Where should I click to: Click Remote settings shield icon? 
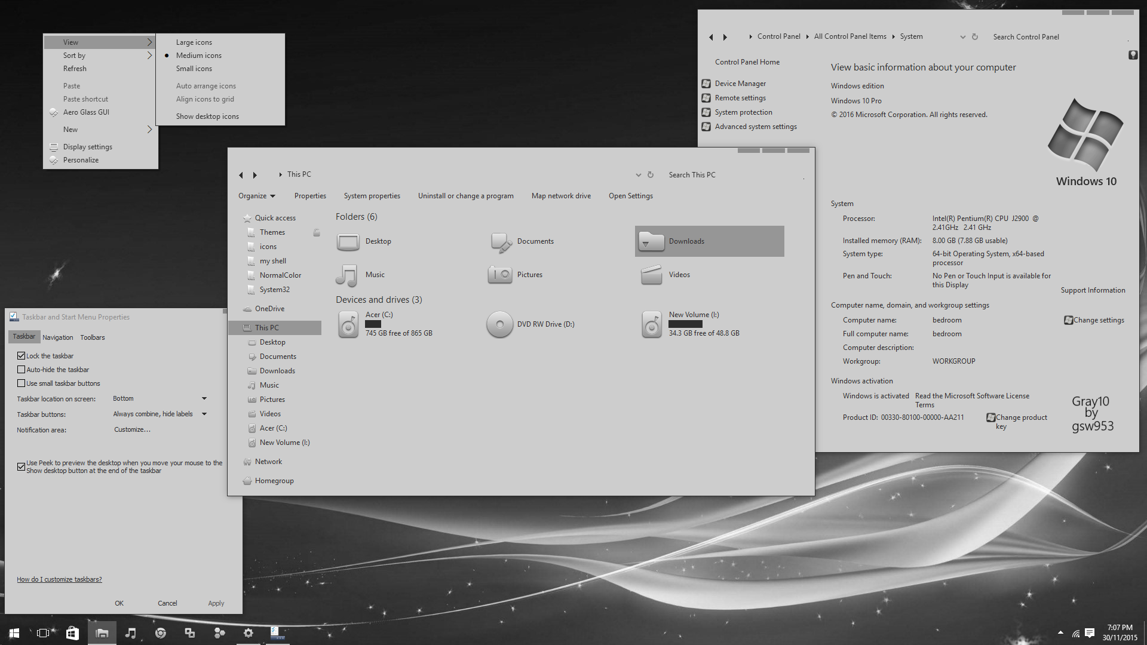[x=706, y=98]
